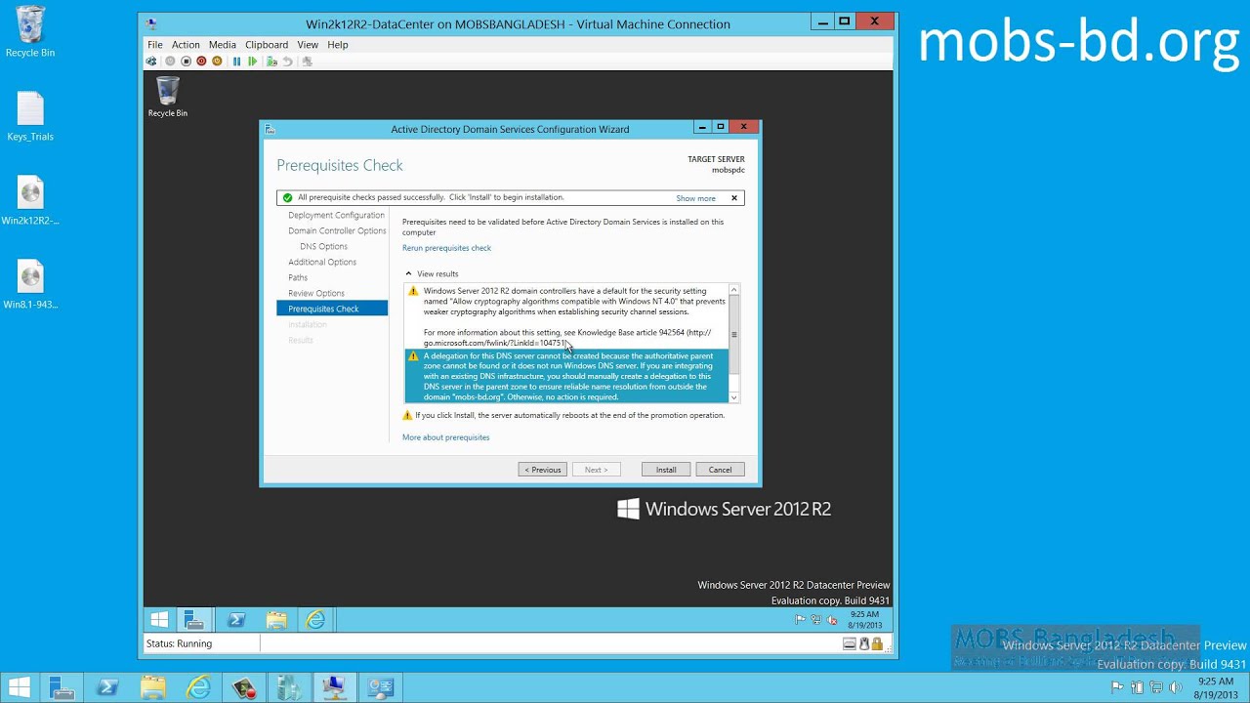The height and width of the screenshot is (703, 1250).
Task: Select Keys_Trials file on host desktop
Action: point(30,116)
